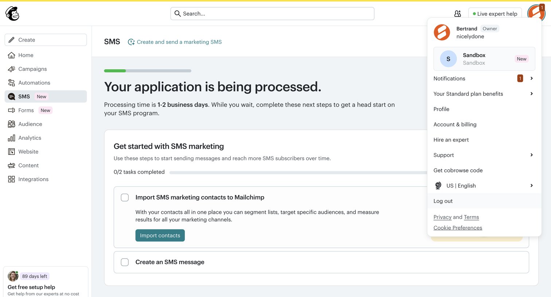
Task: Click the 0/2 tasks completed progress bar
Action: 298,172
